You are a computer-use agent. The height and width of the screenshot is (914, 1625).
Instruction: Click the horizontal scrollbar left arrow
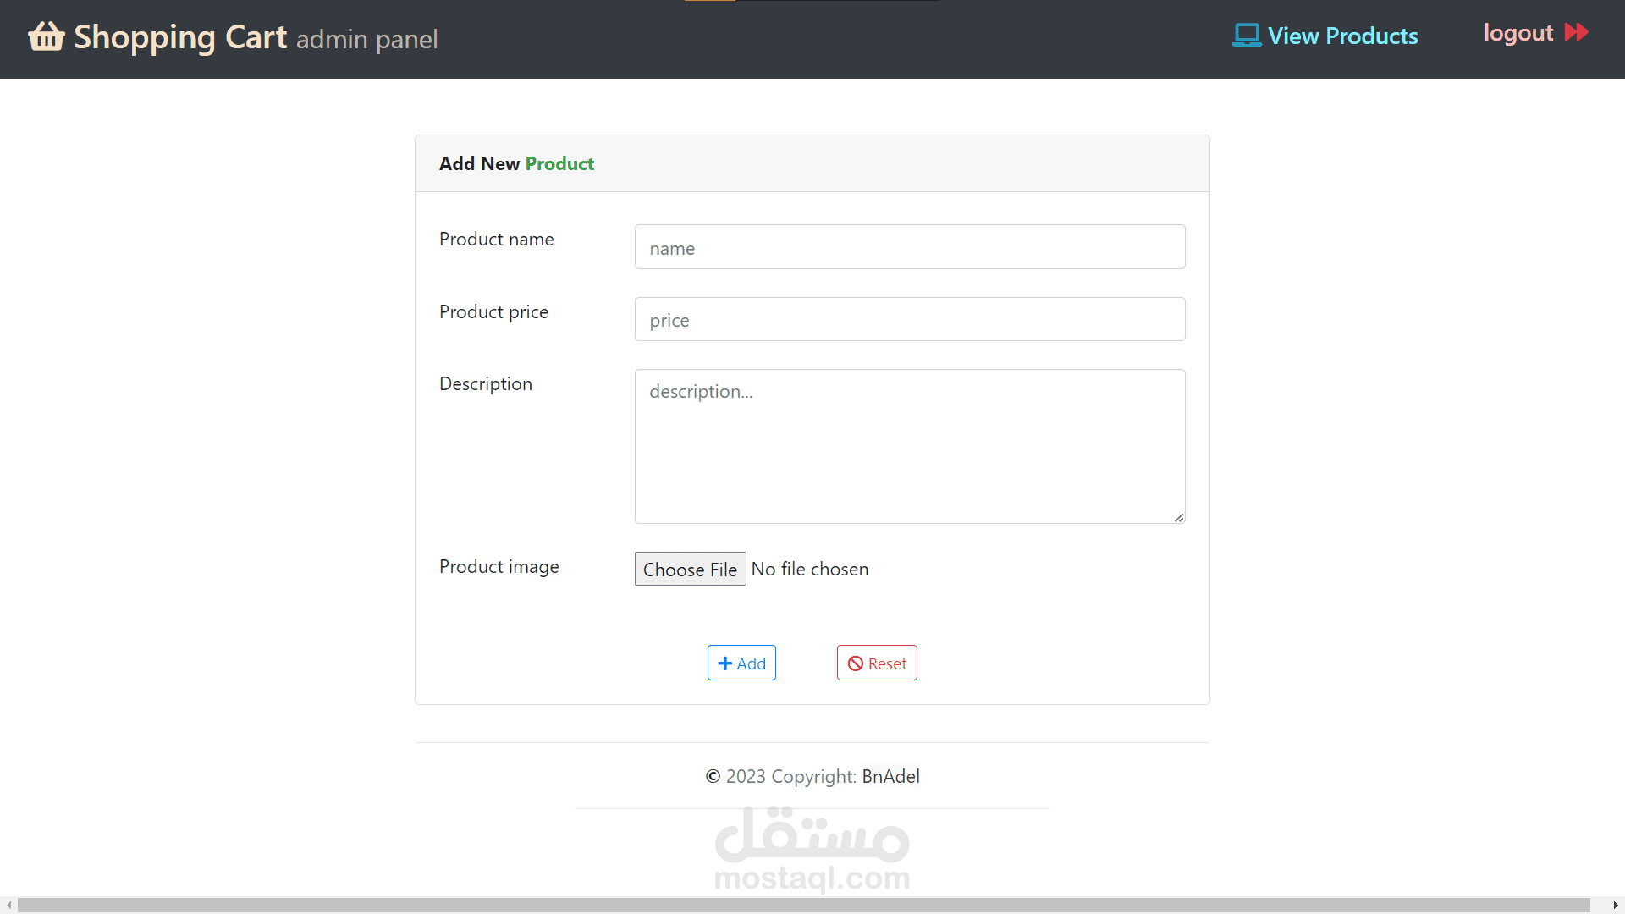coord(8,906)
